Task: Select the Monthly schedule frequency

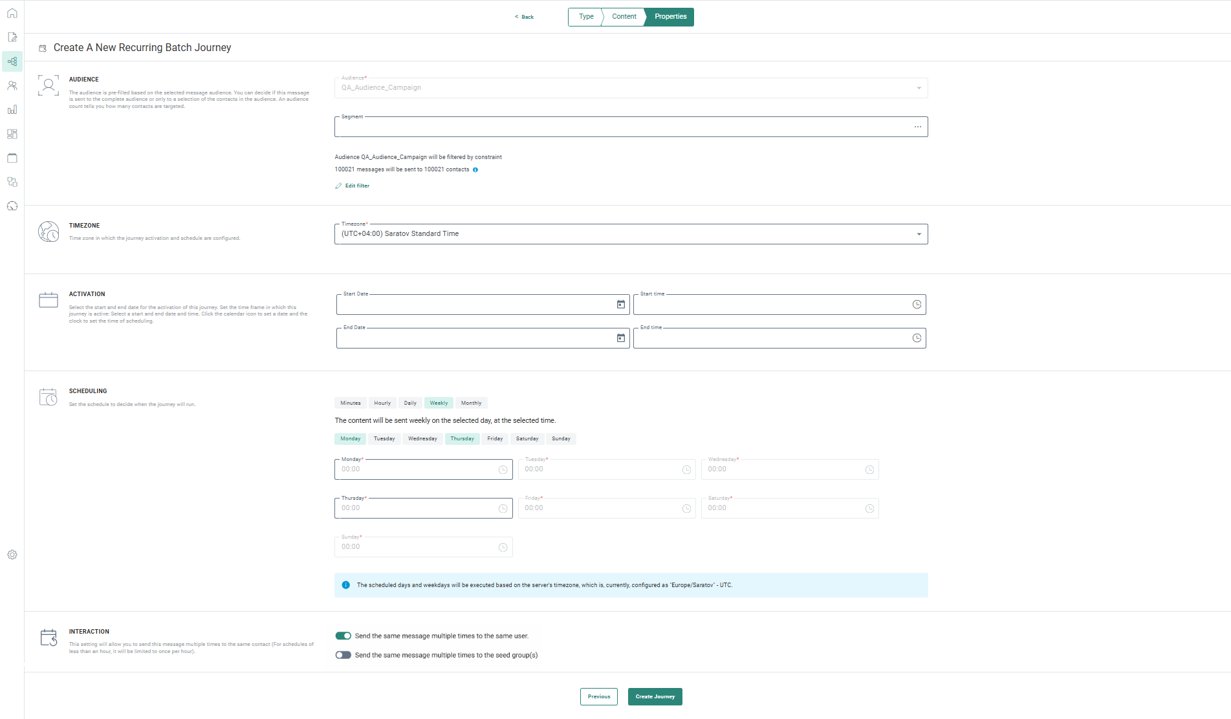Action: click(471, 403)
